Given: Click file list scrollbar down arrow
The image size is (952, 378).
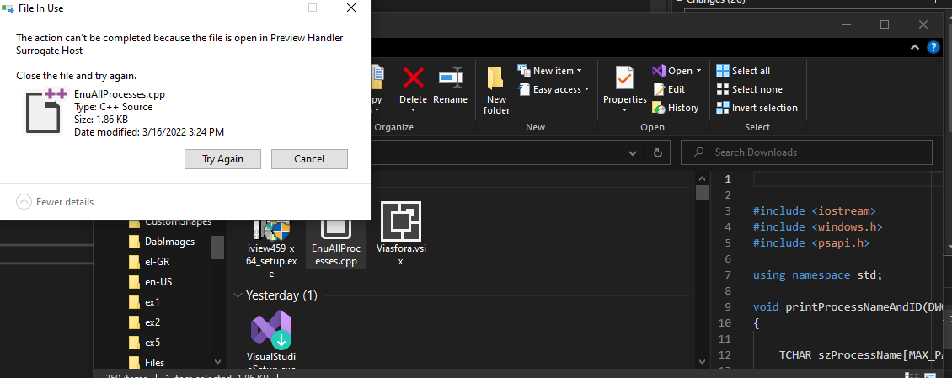Looking at the screenshot, I should click(702, 362).
